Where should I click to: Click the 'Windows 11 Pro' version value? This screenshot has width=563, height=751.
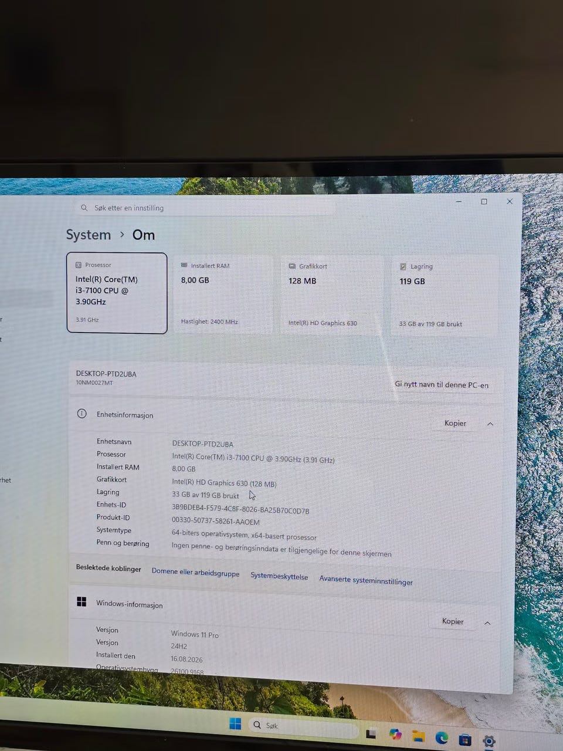(195, 634)
